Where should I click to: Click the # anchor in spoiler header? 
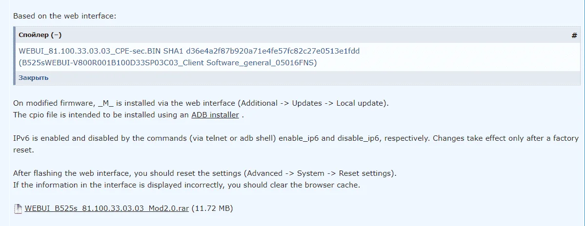point(574,36)
